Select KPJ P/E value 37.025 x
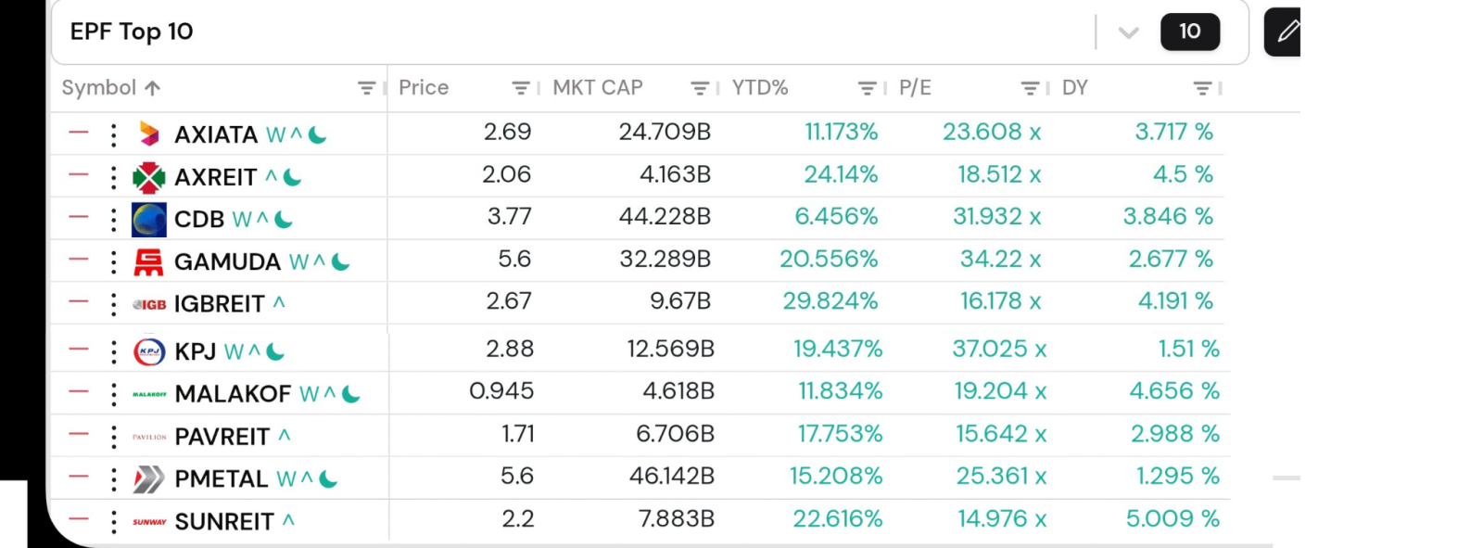This screenshot has width=1483, height=548. click(x=1000, y=350)
